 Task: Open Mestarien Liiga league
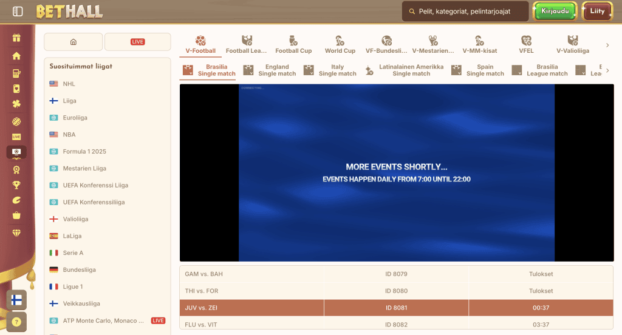(107, 169)
